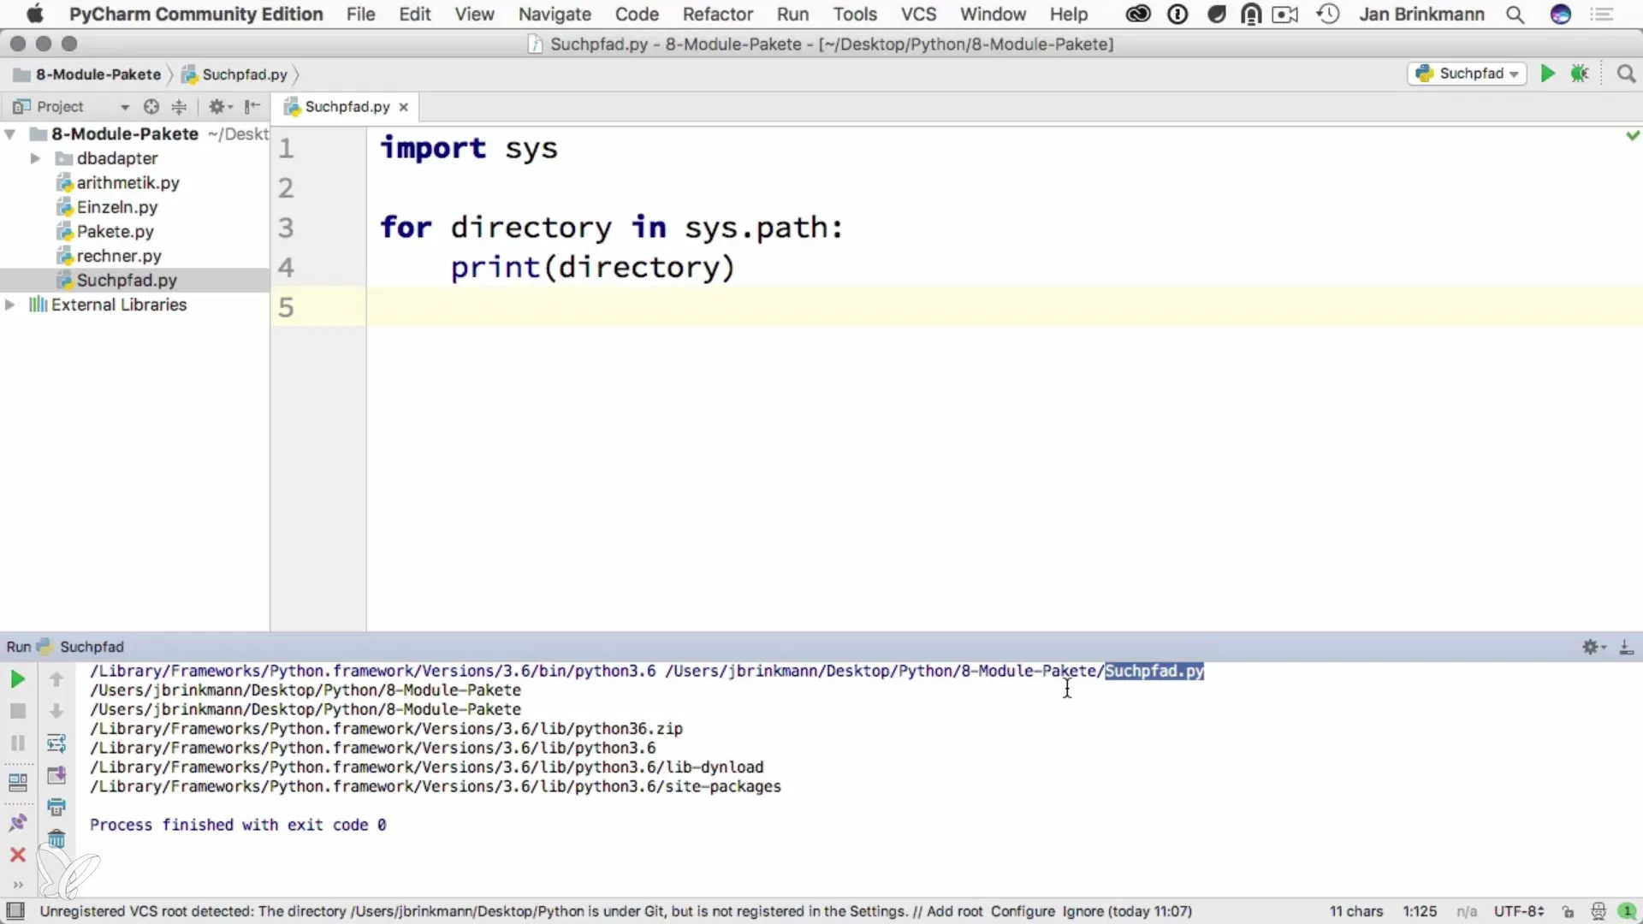This screenshot has height=924, width=1643.
Task: Select Suchpfad.py in project tree
Action: click(127, 281)
